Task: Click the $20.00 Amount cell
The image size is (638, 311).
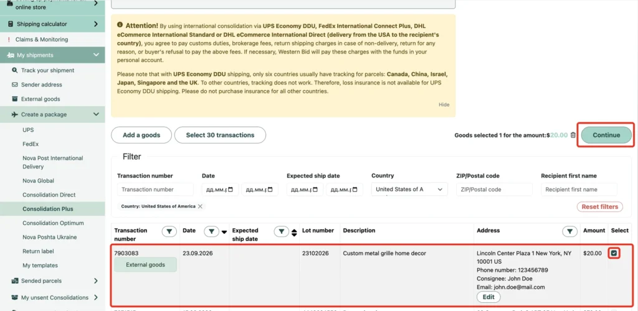Action: [592, 253]
